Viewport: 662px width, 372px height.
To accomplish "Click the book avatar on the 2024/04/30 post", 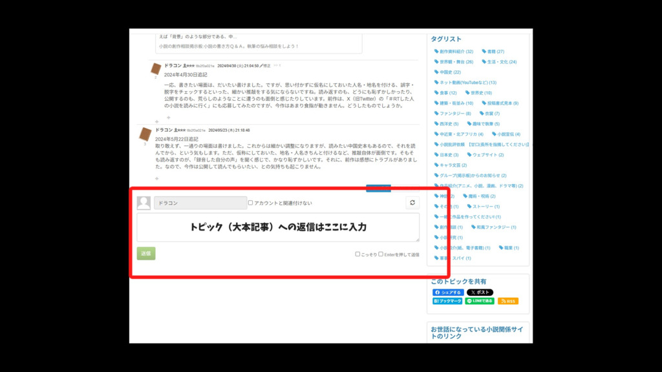I will (x=156, y=68).
